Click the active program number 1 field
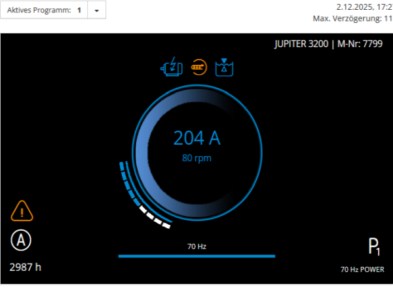This screenshot has height=295, width=393. coord(79,11)
